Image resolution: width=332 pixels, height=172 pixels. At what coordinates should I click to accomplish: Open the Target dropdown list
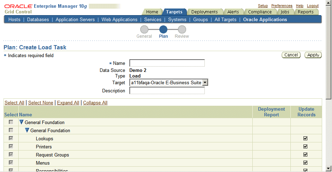(205, 82)
